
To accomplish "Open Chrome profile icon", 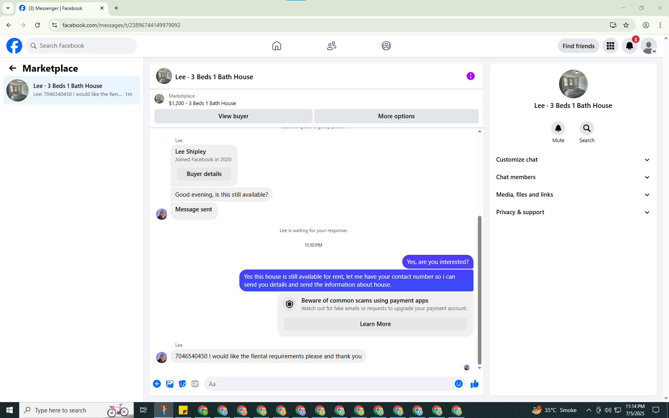I will pos(646,25).
